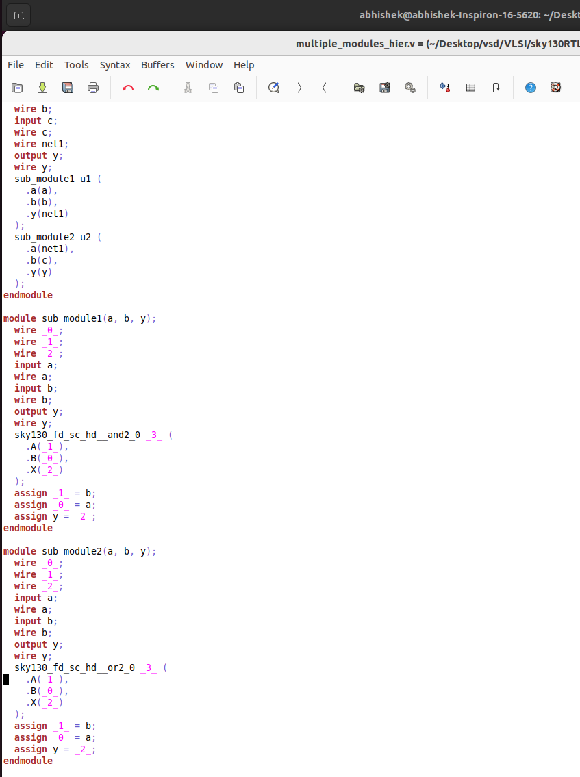This screenshot has width=580, height=777.
Task: Find the previous search match
Action: click(323, 88)
